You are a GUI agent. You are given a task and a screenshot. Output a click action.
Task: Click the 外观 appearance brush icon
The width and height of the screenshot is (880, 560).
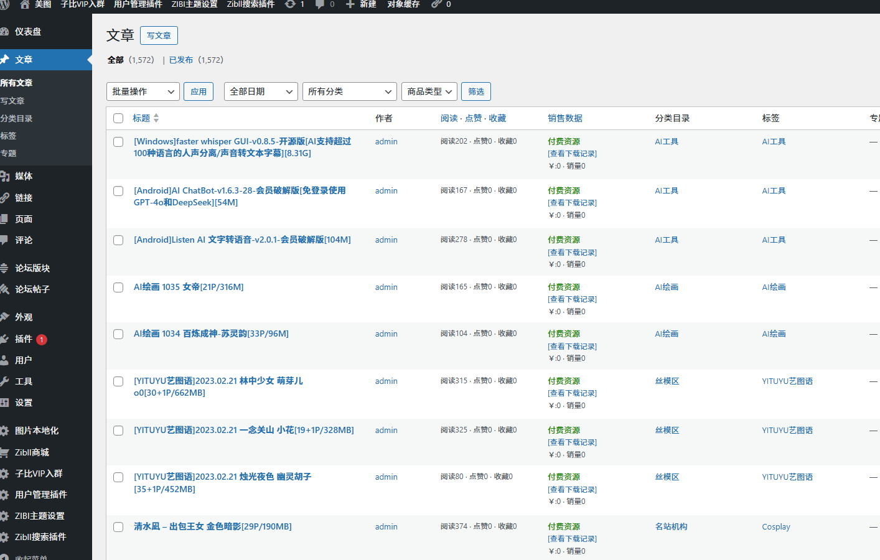click(x=5, y=317)
